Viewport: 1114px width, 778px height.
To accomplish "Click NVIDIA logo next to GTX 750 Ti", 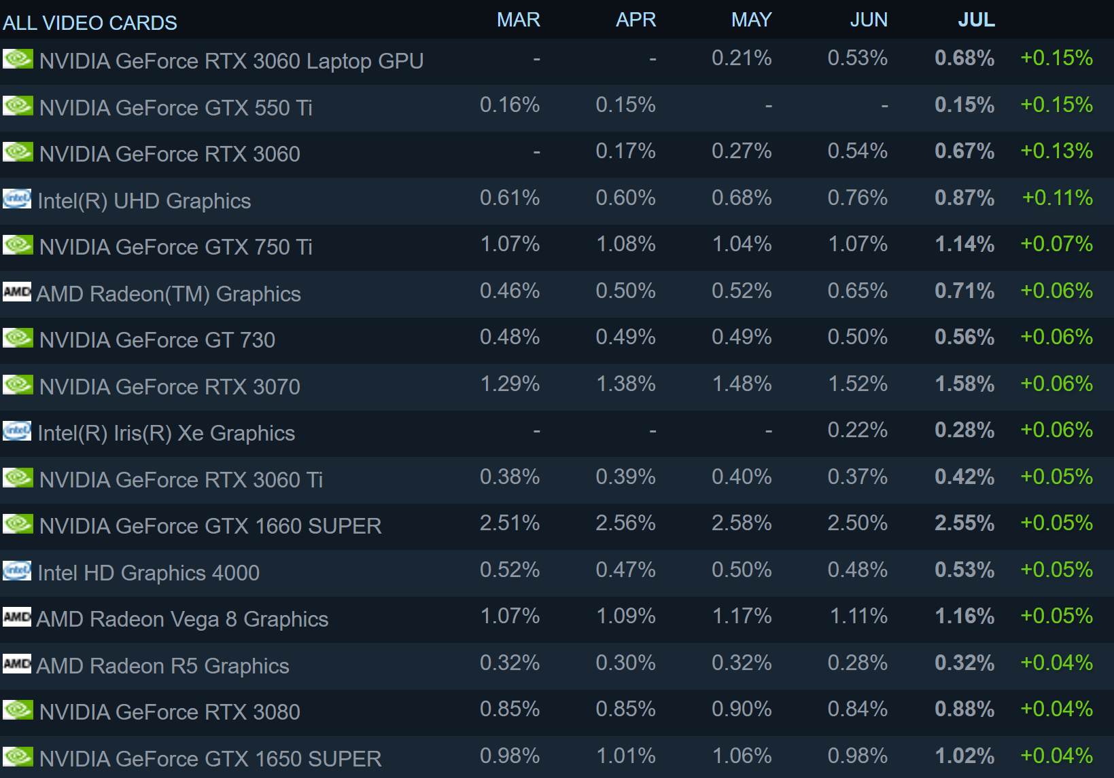I will click(18, 245).
